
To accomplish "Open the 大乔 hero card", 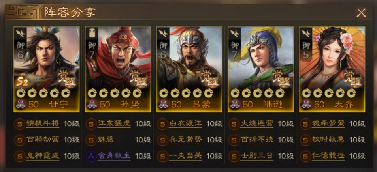I will pyautogui.click(x=332, y=69).
